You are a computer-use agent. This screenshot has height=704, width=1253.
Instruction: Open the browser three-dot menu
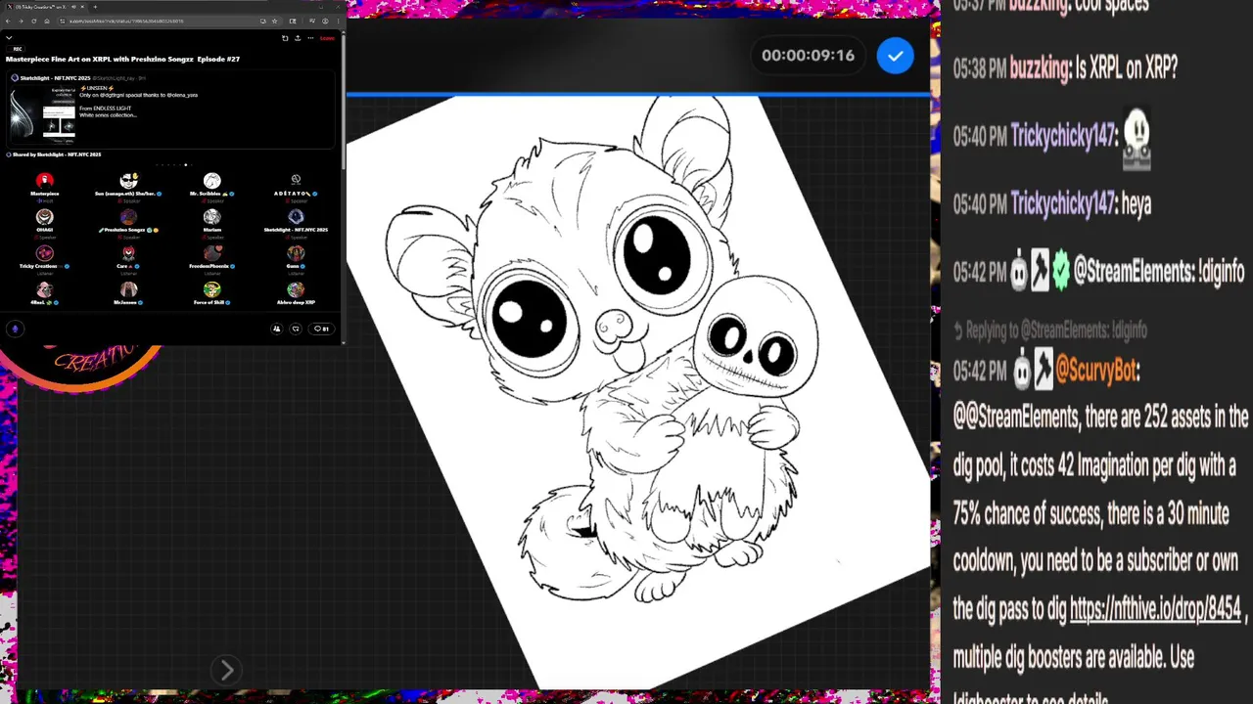pyautogui.click(x=339, y=21)
